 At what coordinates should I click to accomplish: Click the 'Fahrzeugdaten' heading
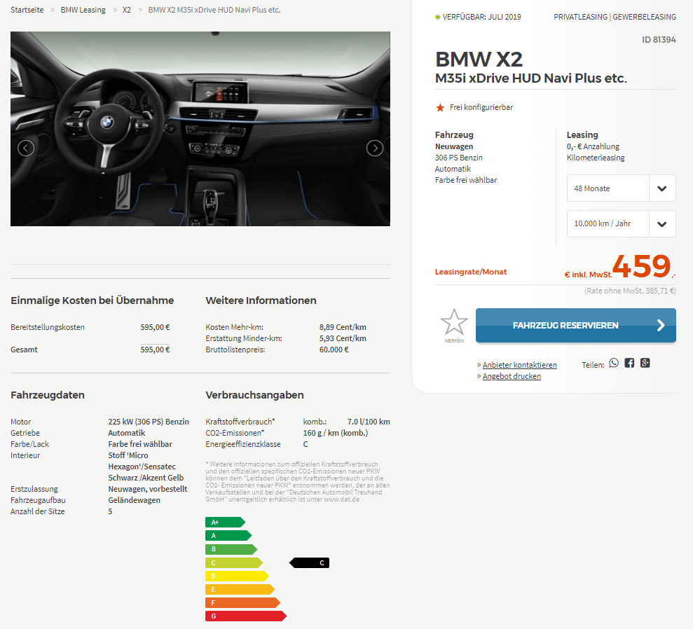tap(48, 395)
